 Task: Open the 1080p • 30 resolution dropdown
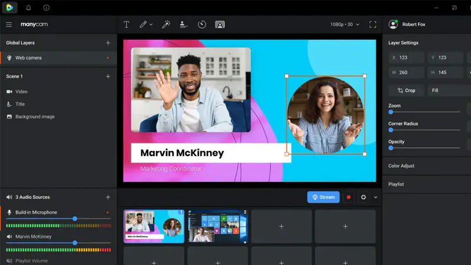[345, 24]
